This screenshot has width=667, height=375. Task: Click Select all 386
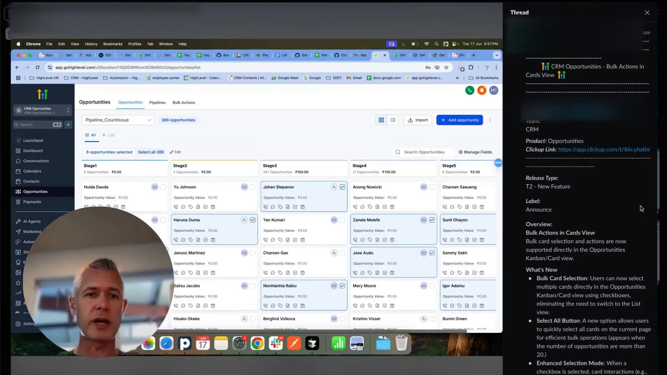click(x=151, y=152)
